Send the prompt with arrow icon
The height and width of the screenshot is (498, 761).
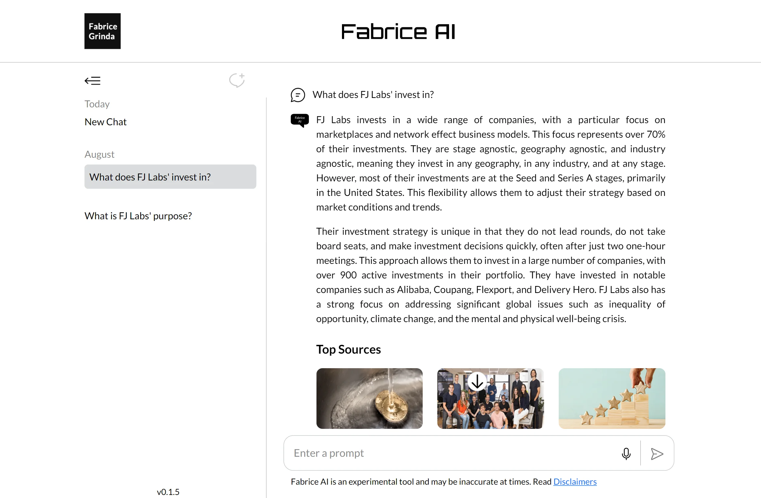(657, 454)
